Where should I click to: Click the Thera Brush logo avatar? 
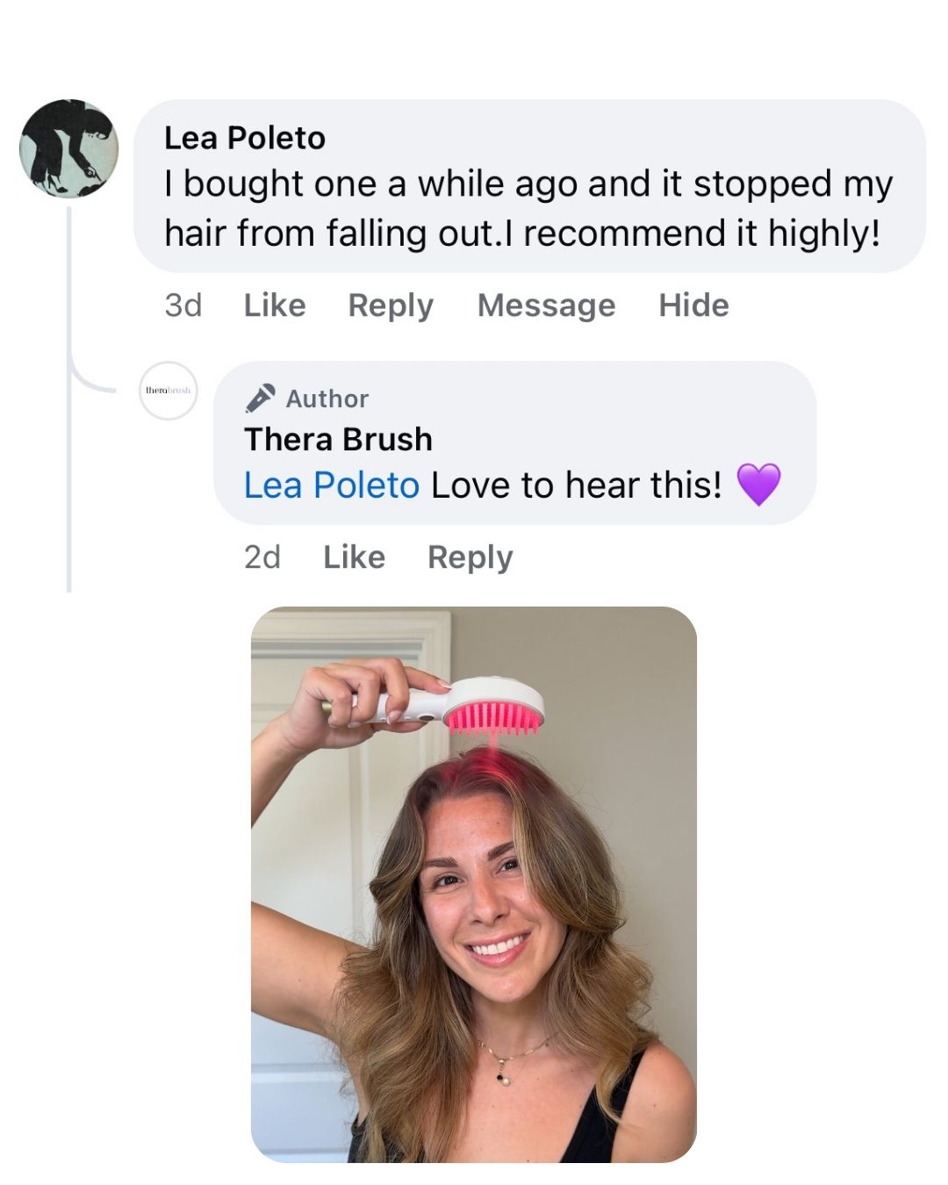pos(169,391)
